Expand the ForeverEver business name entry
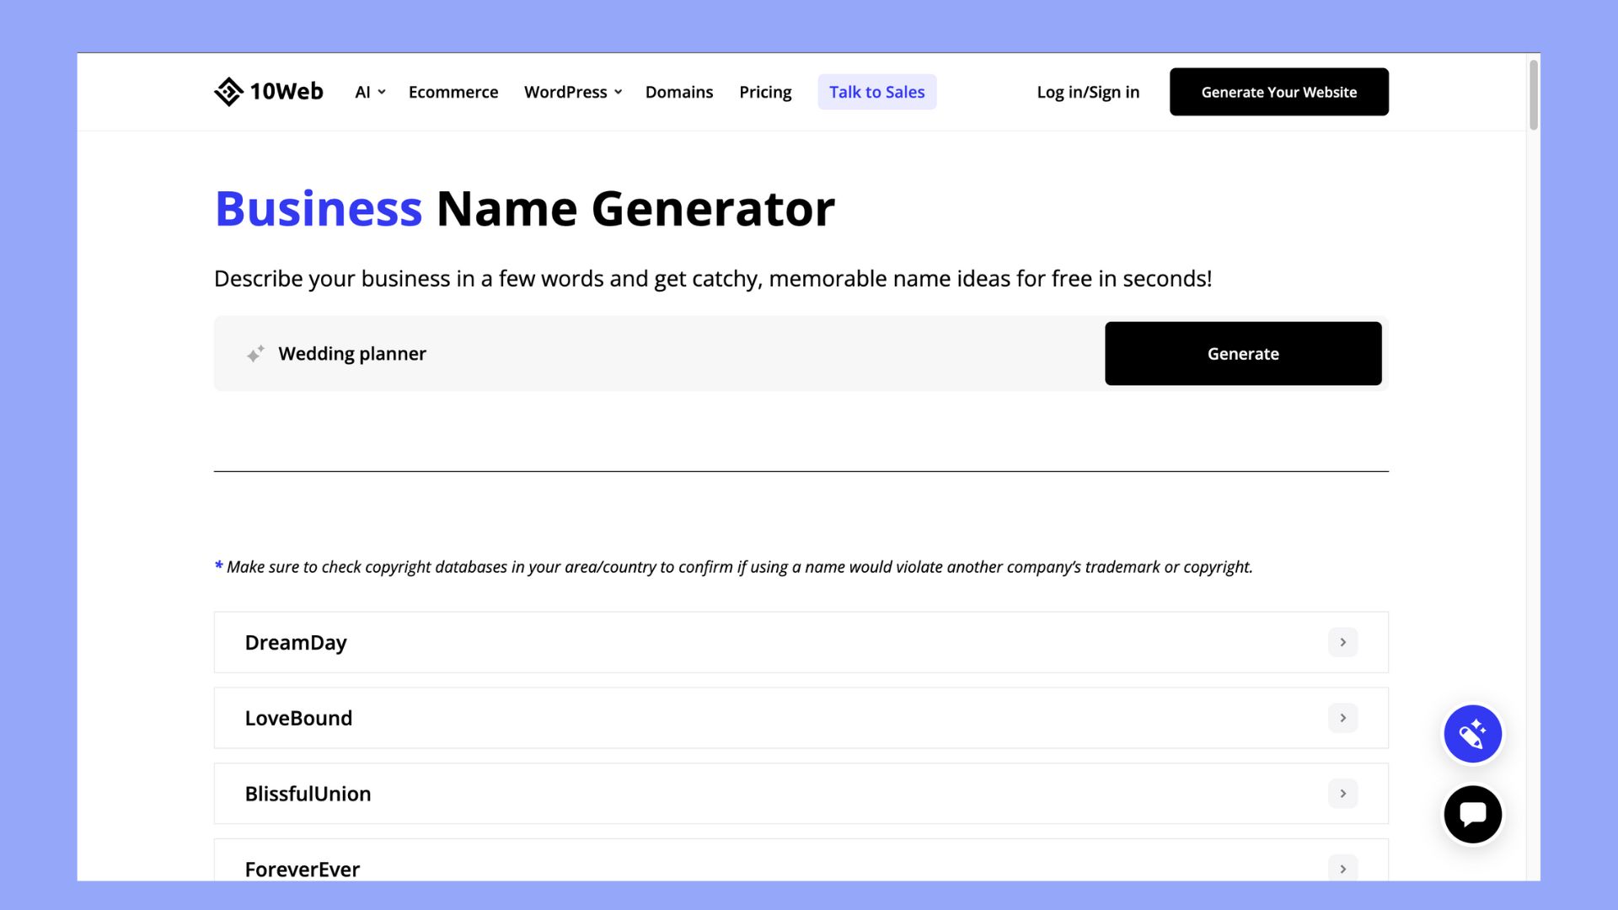The image size is (1618, 910). click(1342, 867)
